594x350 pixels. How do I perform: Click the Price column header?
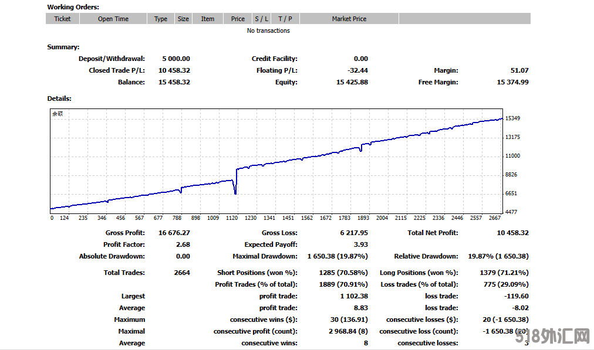(x=238, y=19)
